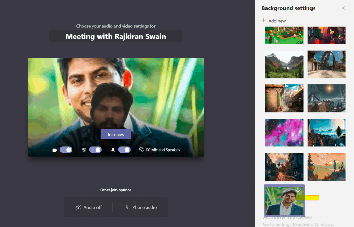Turn off the camera toggle
This screenshot has width=354, height=227.
pyautogui.click(x=66, y=150)
